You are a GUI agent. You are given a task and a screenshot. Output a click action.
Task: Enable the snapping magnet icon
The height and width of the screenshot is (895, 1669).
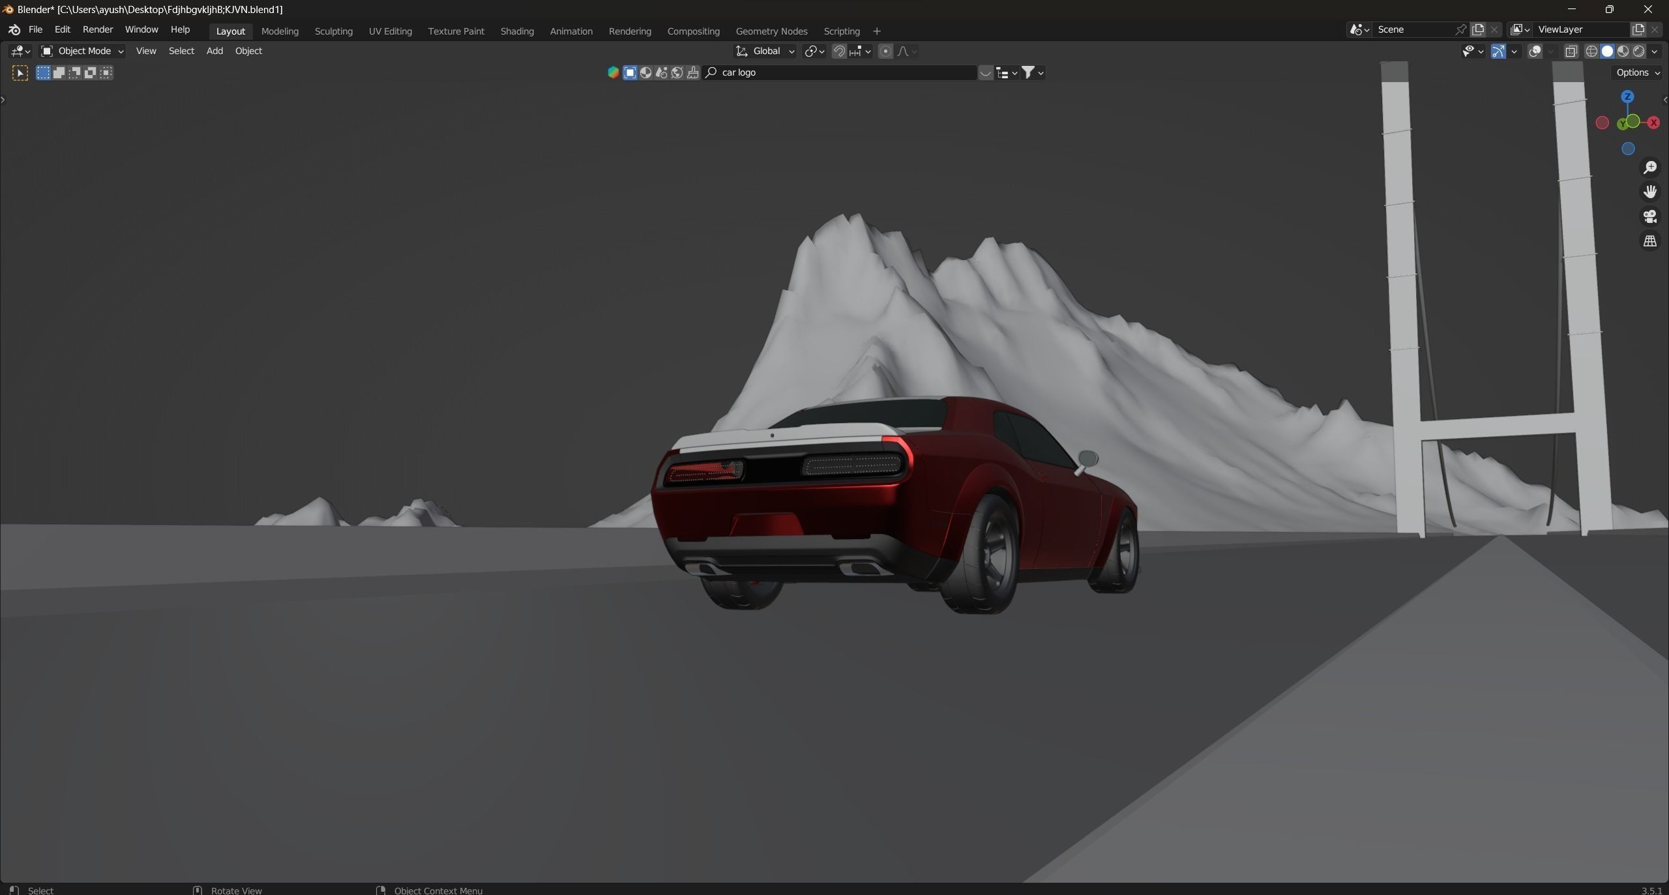[x=840, y=51]
